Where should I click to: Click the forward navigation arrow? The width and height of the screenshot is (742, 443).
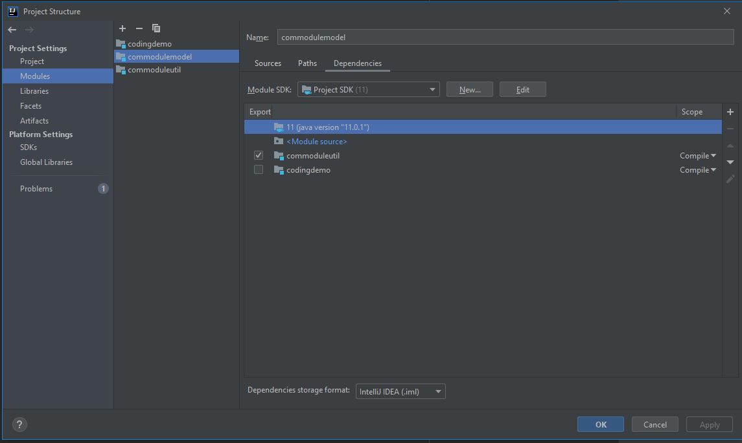click(29, 30)
